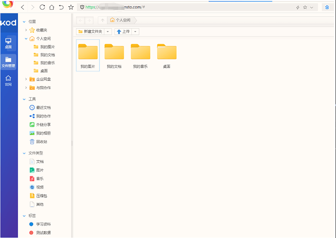Select the red 测试数据 tag

(43, 233)
